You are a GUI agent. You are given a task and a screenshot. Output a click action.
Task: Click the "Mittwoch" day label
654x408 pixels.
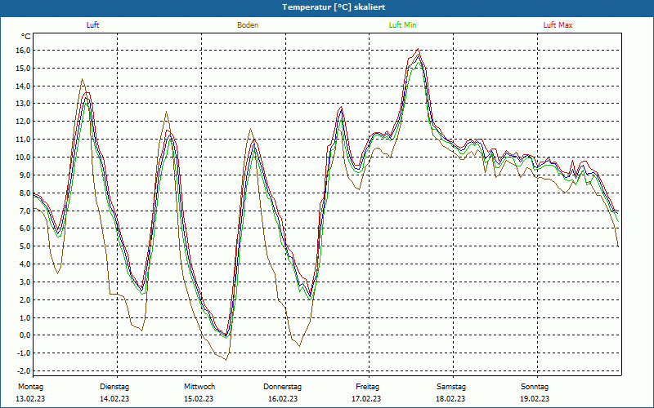[199, 387]
